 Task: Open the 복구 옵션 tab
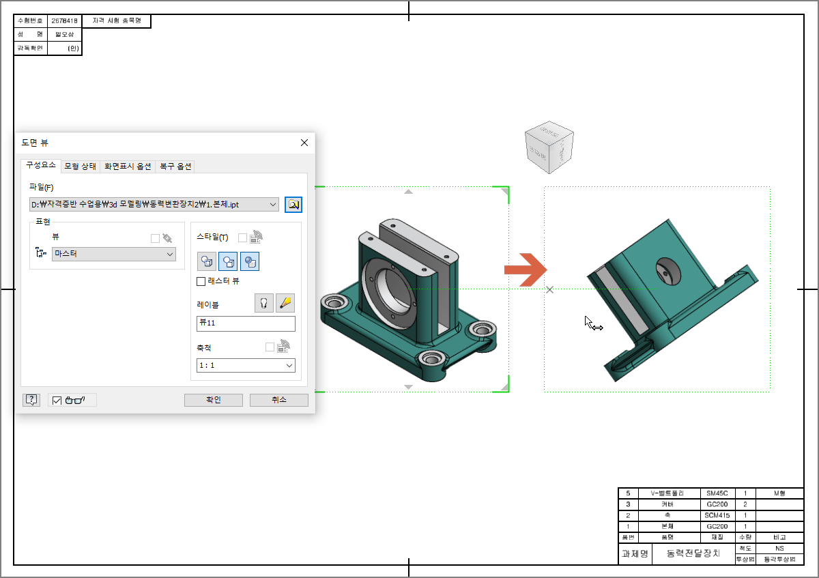click(175, 167)
